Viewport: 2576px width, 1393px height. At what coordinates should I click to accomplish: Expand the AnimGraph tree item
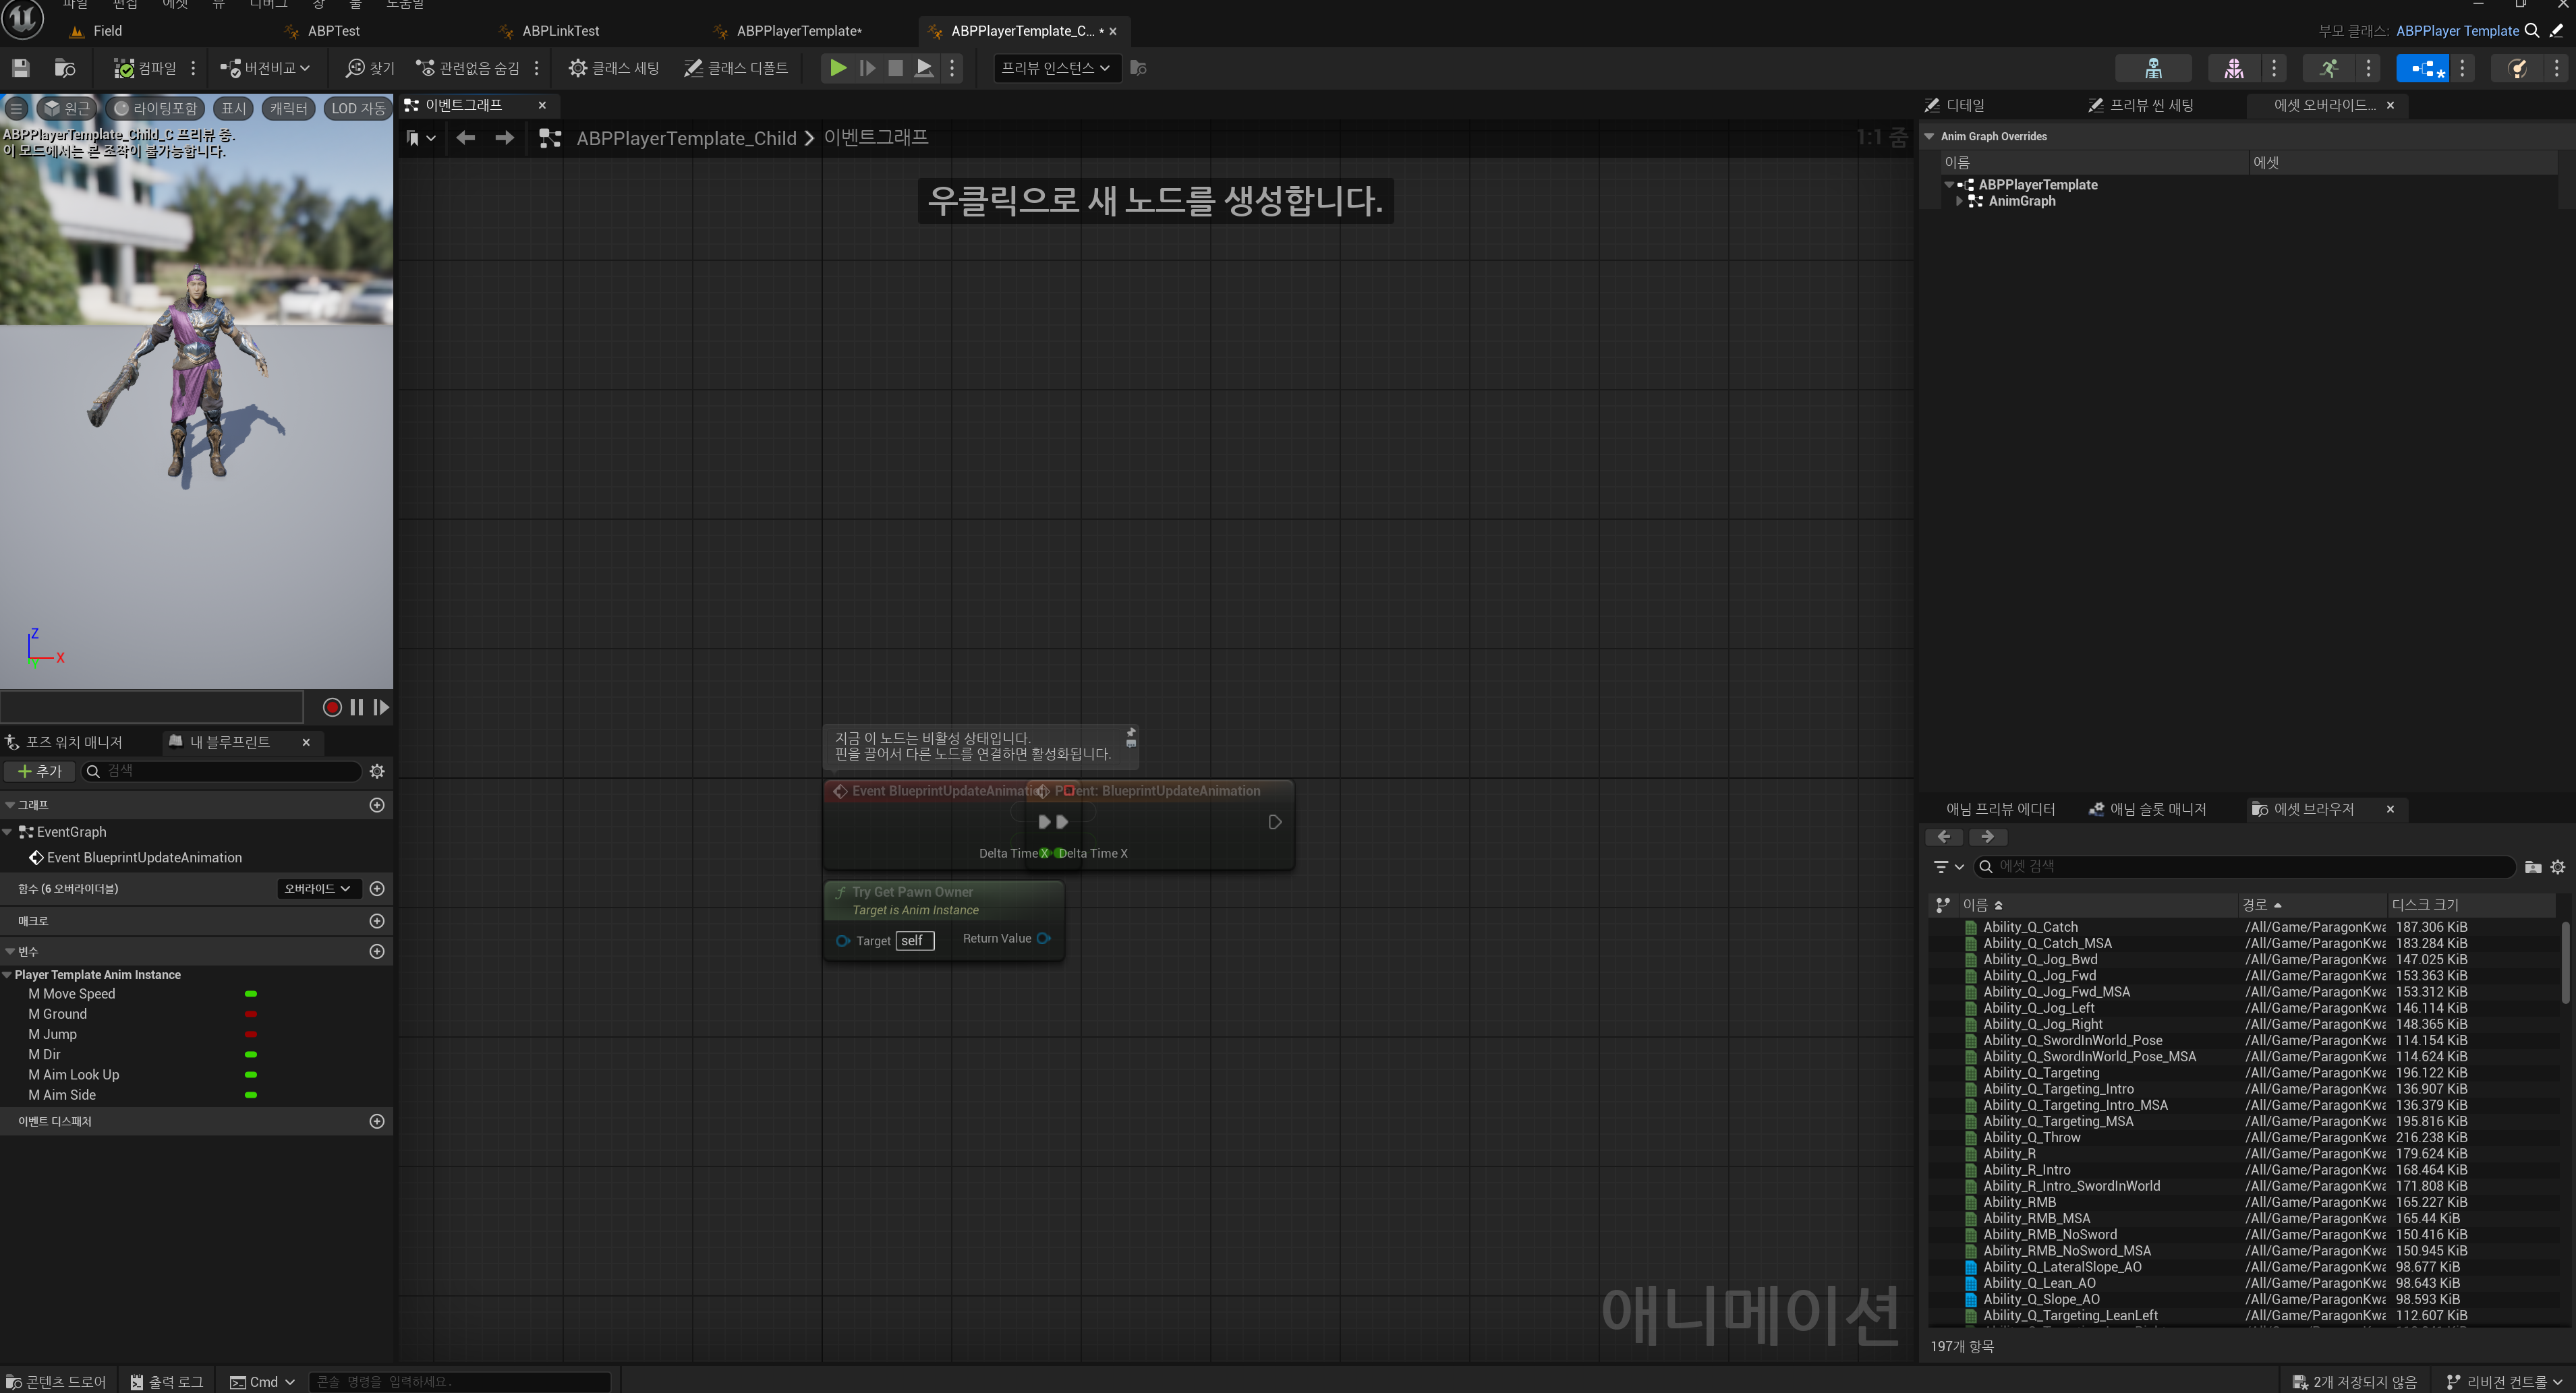tap(1959, 201)
